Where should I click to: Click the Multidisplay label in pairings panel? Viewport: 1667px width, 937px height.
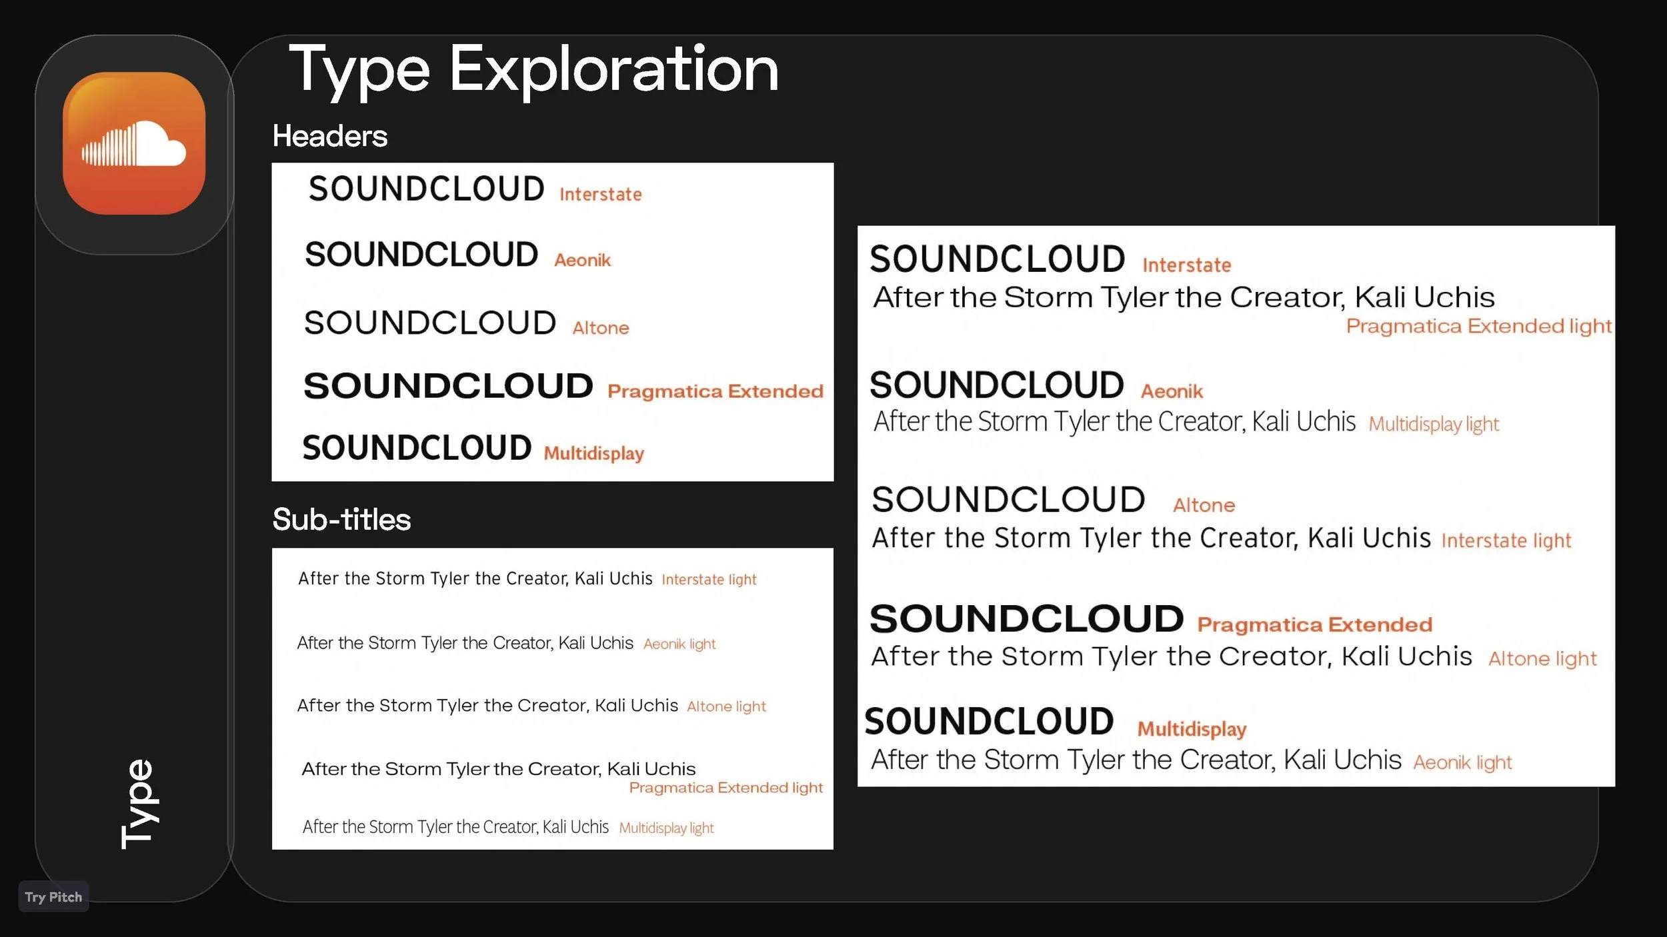[x=1192, y=729]
